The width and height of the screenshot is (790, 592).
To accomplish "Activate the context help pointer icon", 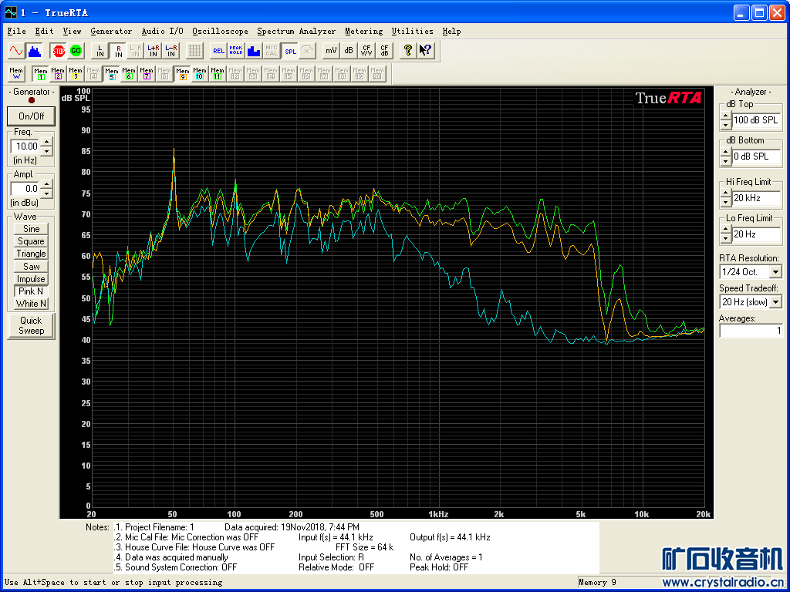I will (x=426, y=51).
